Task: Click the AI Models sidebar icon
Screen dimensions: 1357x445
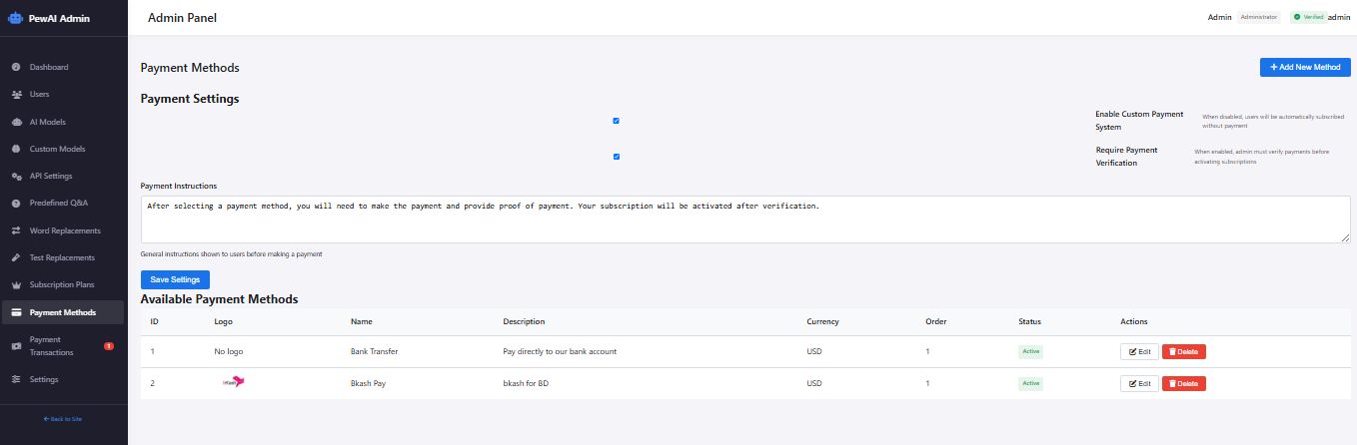Action: pyautogui.click(x=16, y=122)
